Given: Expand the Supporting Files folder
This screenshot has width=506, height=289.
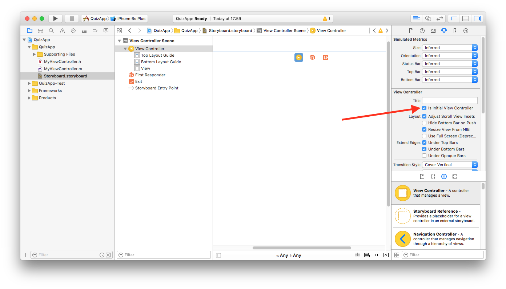Looking at the screenshot, I should tap(35, 54).
